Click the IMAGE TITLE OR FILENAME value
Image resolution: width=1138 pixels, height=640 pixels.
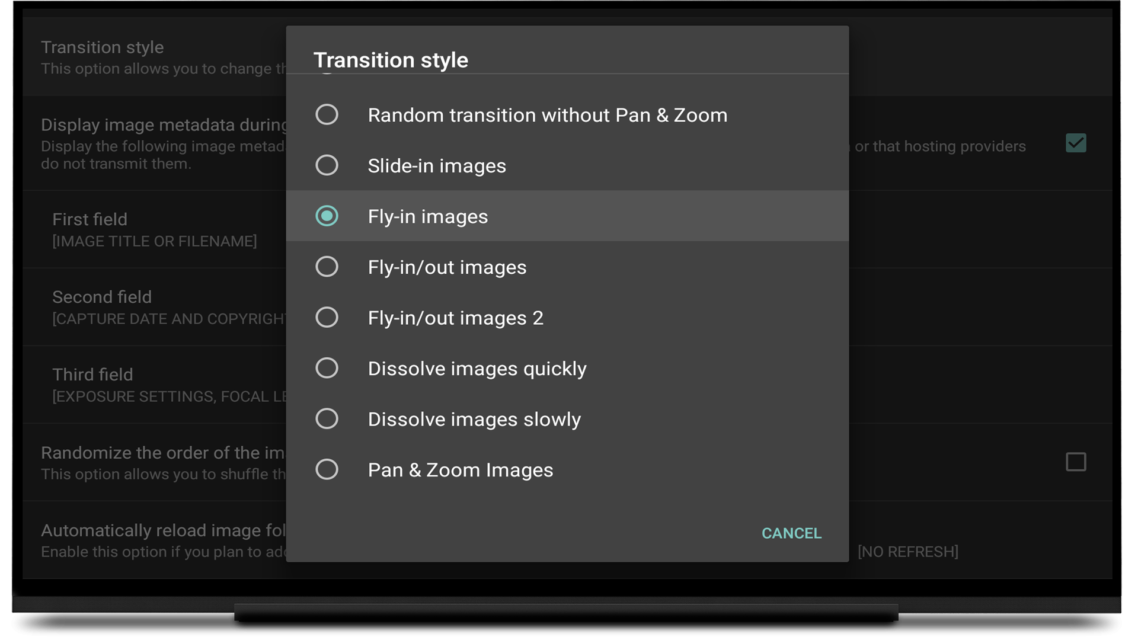[155, 241]
